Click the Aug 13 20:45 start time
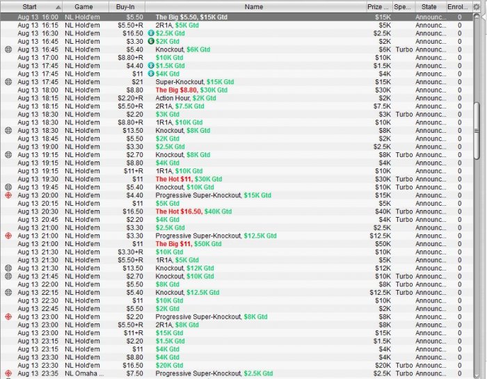The image size is (487, 379). pyautogui.click(x=38, y=220)
